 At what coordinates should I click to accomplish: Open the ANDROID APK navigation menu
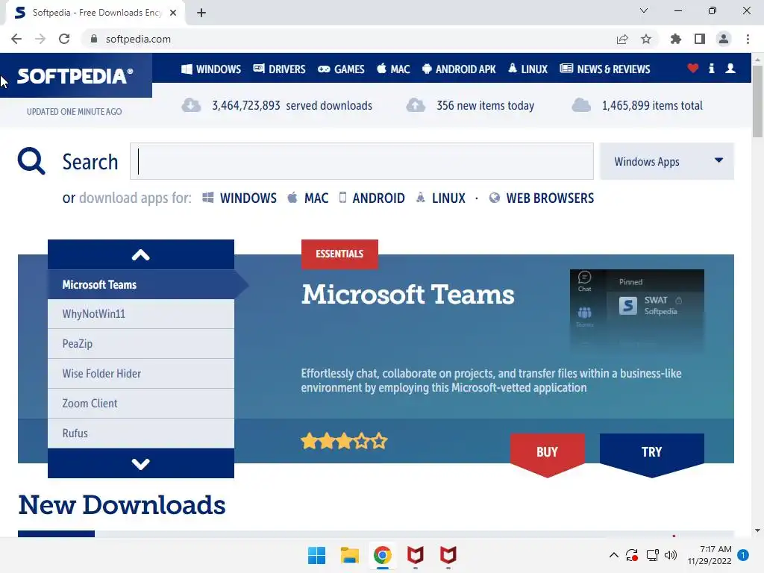(459, 69)
